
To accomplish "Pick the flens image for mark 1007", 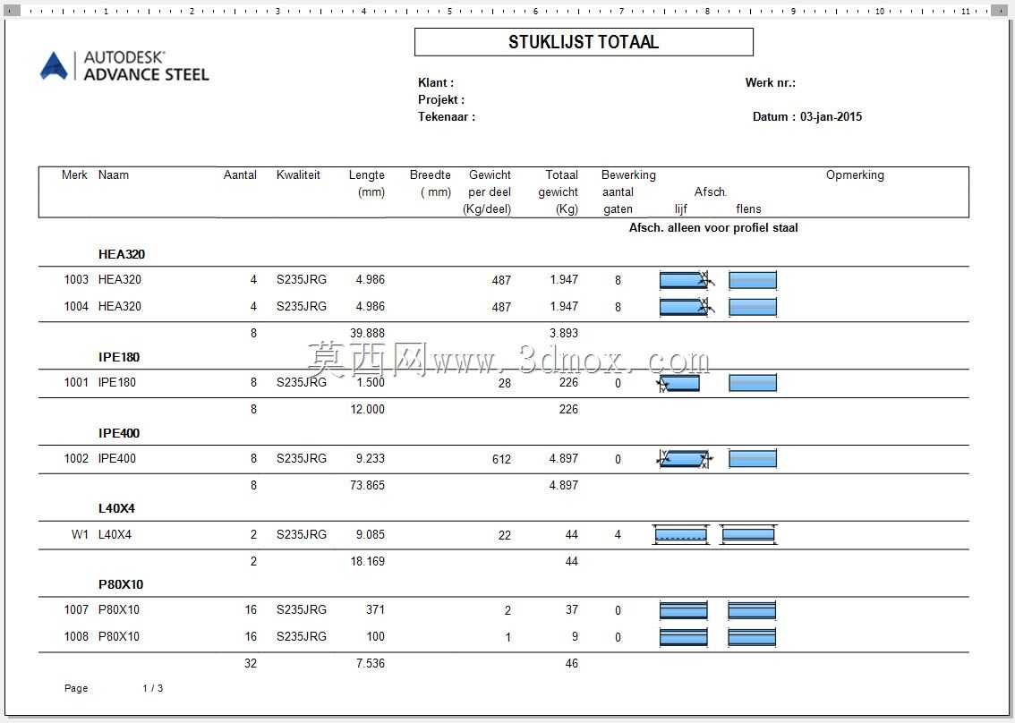I will [x=752, y=610].
